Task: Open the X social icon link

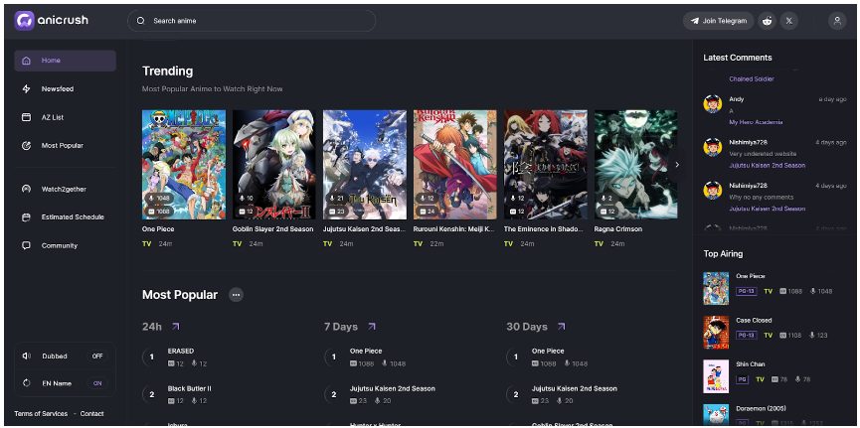Action: 788,21
